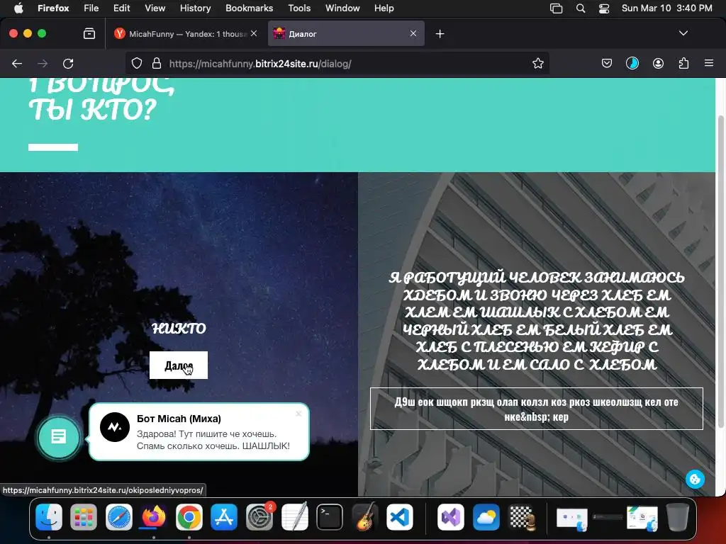Open the Tools menu
The image size is (726, 544).
(x=299, y=8)
